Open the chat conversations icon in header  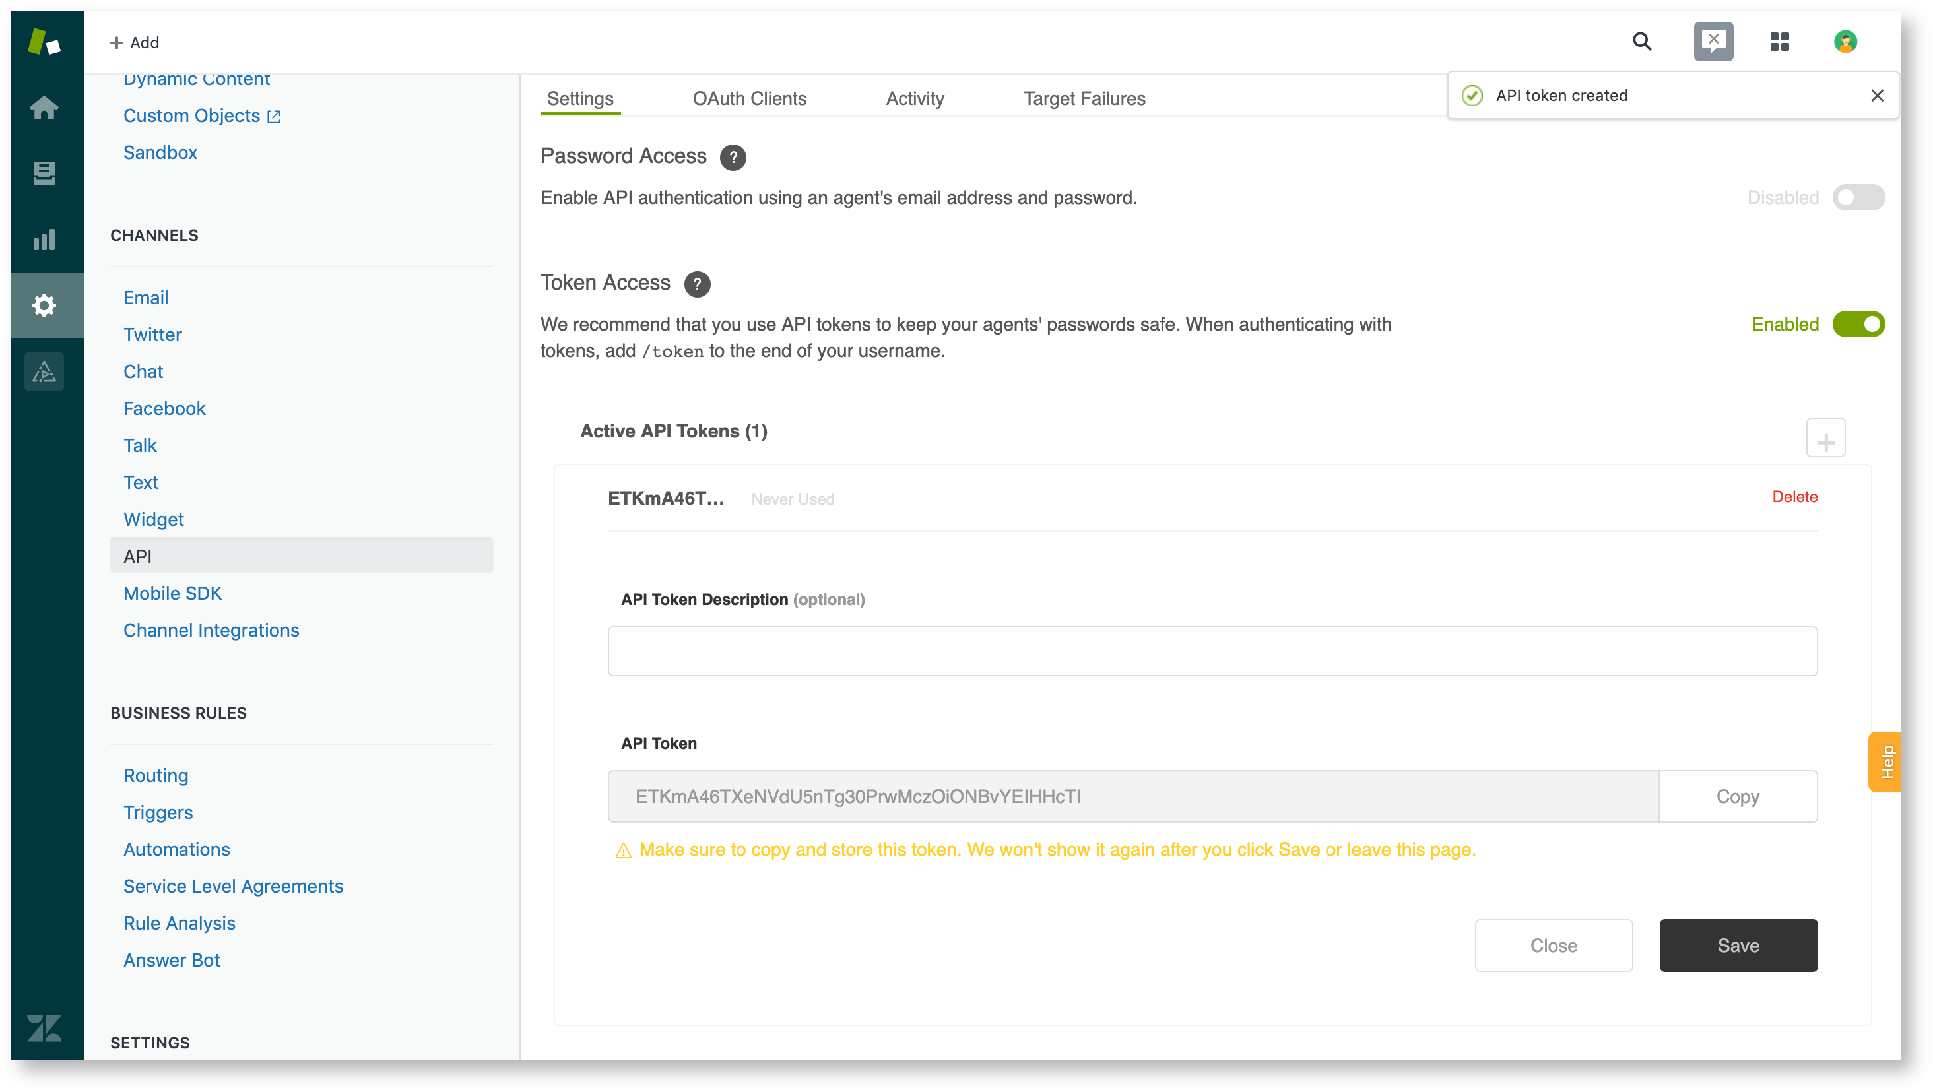pyautogui.click(x=1713, y=42)
